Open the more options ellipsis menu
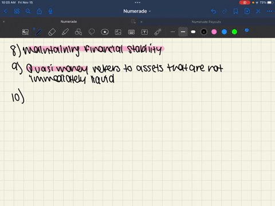 coord(269,11)
